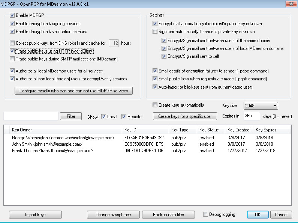The height and width of the screenshot is (223, 298).
Task: Select George Washington key row
Action: (63, 138)
